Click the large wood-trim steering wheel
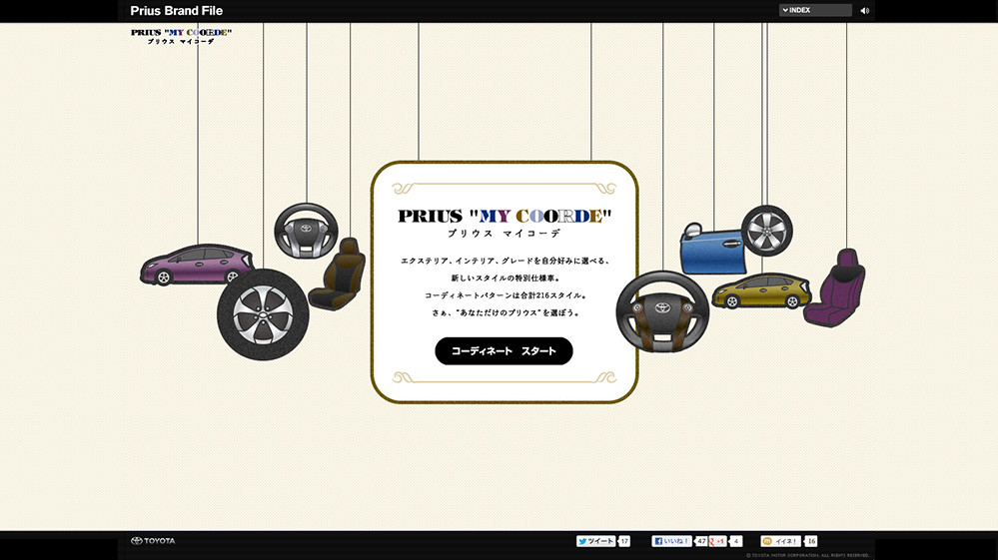The width and height of the screenshot is (998, 560). tap(662, 311)
